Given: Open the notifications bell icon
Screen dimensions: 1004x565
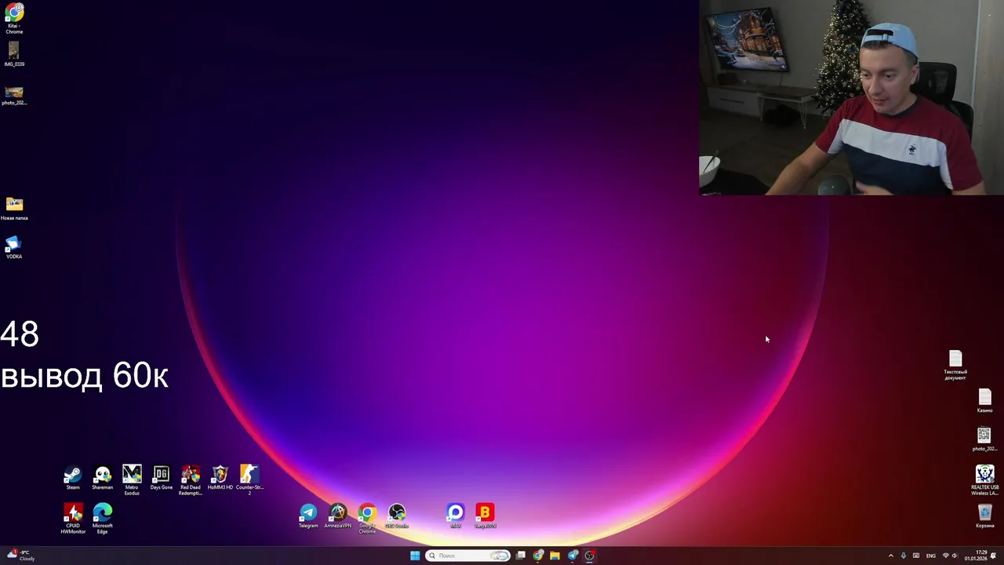Looking at the screenshot, I should 994,556.
